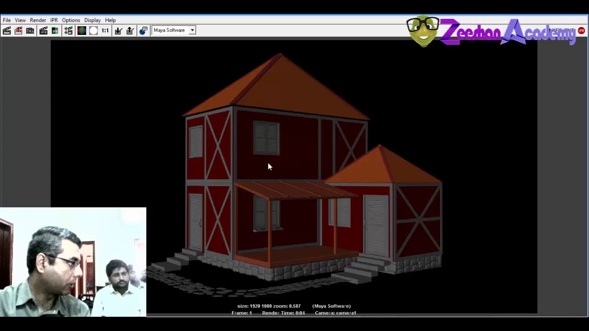Open the Options menu
The width and height of the screenshot is (589, 331).
click(x=71, y=20)
